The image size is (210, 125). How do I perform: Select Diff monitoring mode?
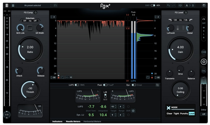[x=204, y=23]
